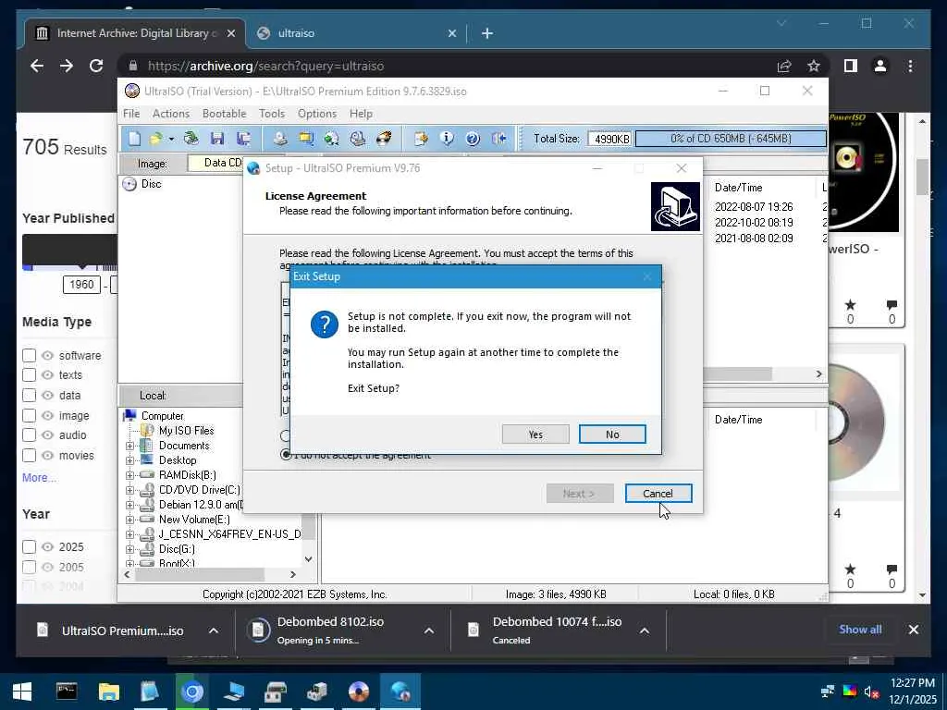Open the UltraISO Actions menu
Screen dimensions: 947x710
click(171, 114)
